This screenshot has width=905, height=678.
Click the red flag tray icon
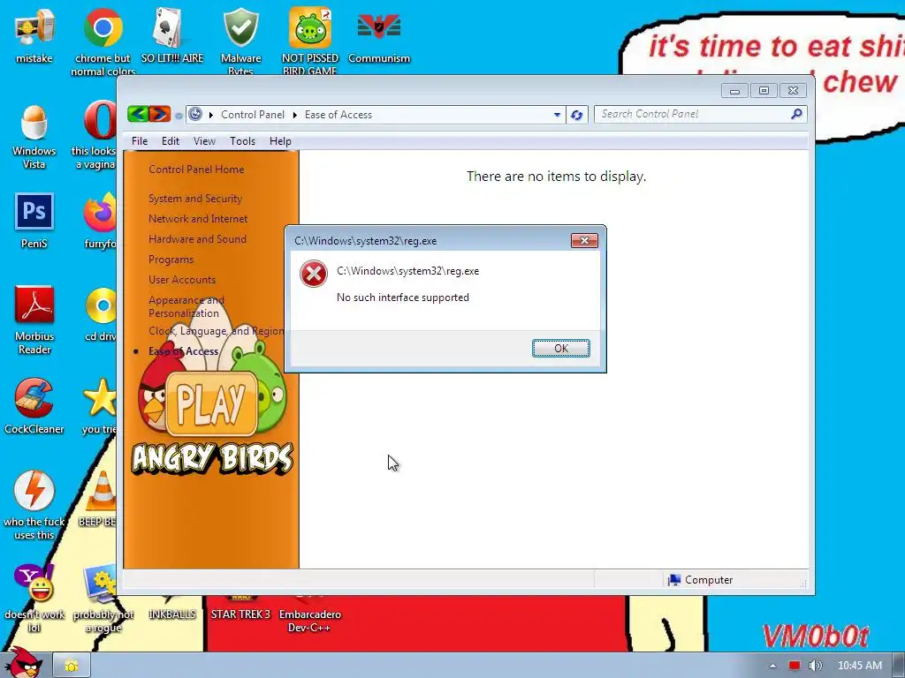(795, 666)
